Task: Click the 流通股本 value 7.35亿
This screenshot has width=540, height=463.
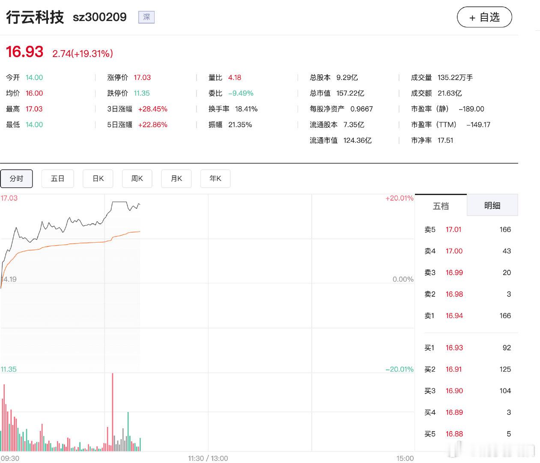Action: [x=354, y=125]
